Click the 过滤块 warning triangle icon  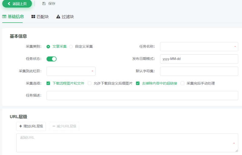(58, 17)
